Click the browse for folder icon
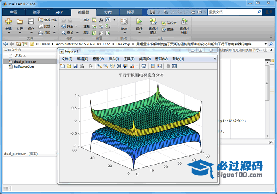The height and width of the screenshot is (194, 277). pos(25,44)
